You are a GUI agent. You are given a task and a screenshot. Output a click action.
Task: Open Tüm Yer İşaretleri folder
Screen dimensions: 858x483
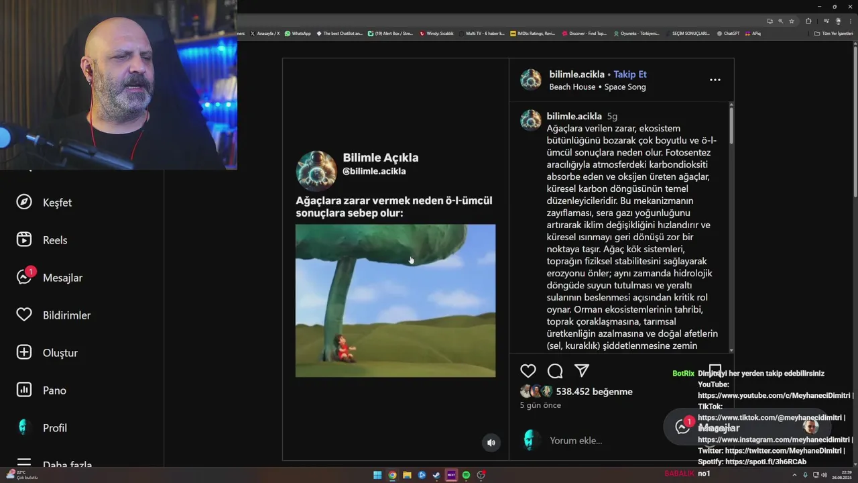point(834,33)
